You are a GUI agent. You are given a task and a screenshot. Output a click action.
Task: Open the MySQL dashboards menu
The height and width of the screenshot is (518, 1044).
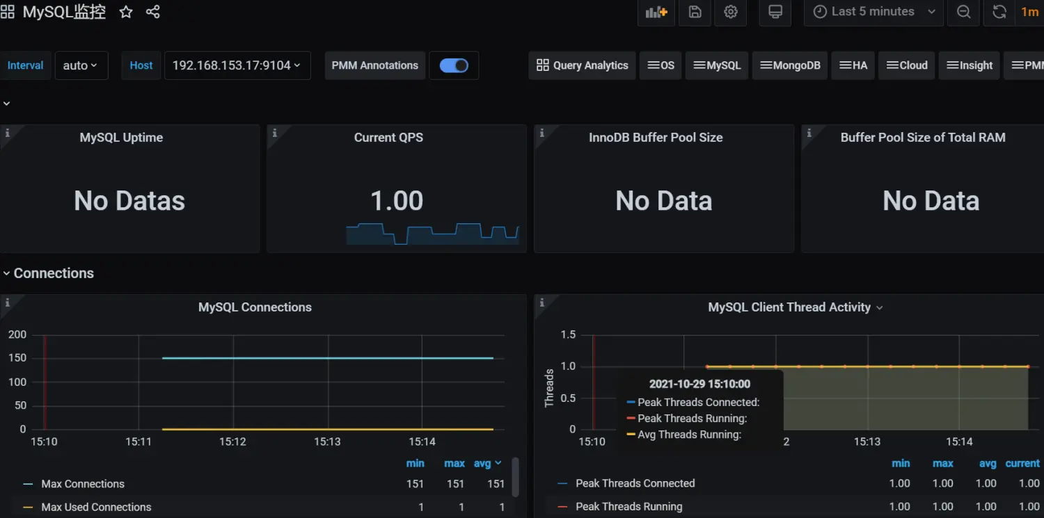click(x=717, y=65)
